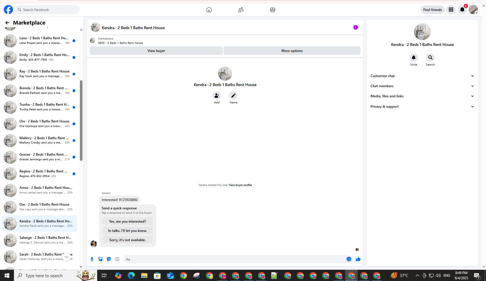Mute the Kendra conversation

pos(414,57)
